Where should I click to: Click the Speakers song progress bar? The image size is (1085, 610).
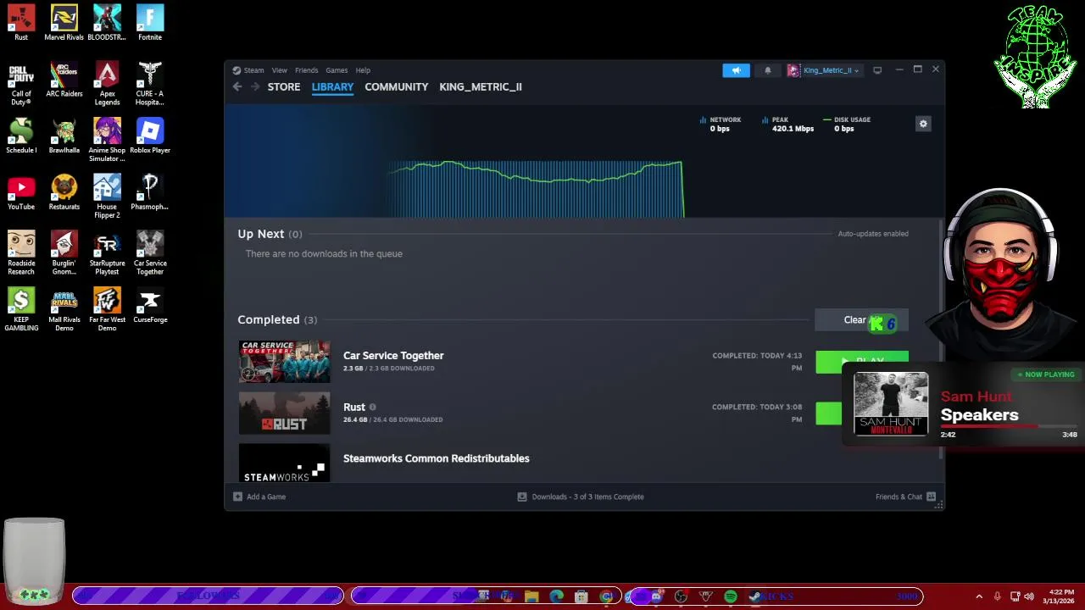(x=1009, y=426)
